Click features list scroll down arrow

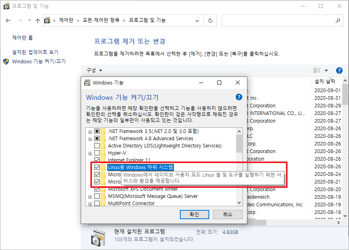click(x=239, y=202)
